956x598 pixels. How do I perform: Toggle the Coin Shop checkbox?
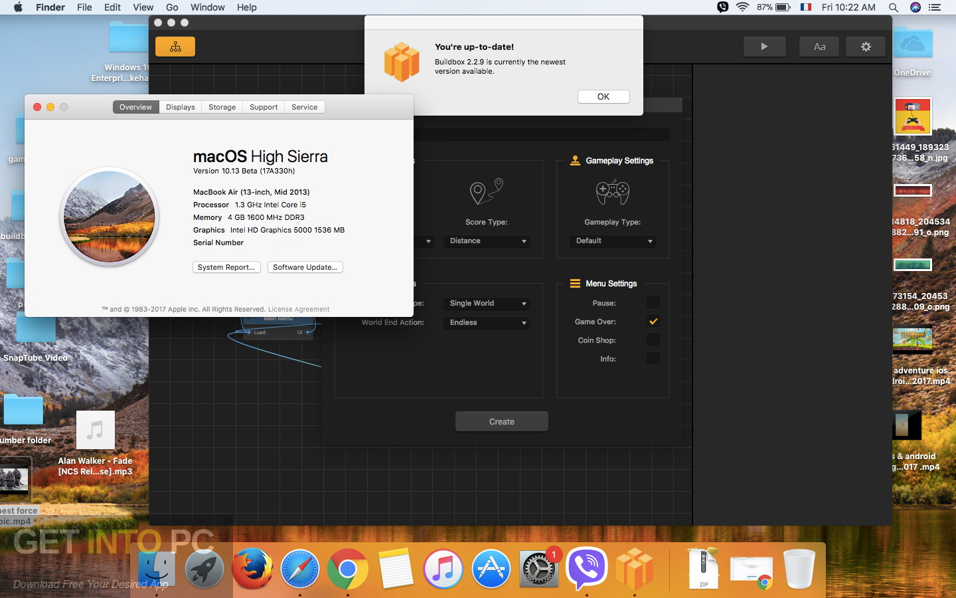pos(653,340)
